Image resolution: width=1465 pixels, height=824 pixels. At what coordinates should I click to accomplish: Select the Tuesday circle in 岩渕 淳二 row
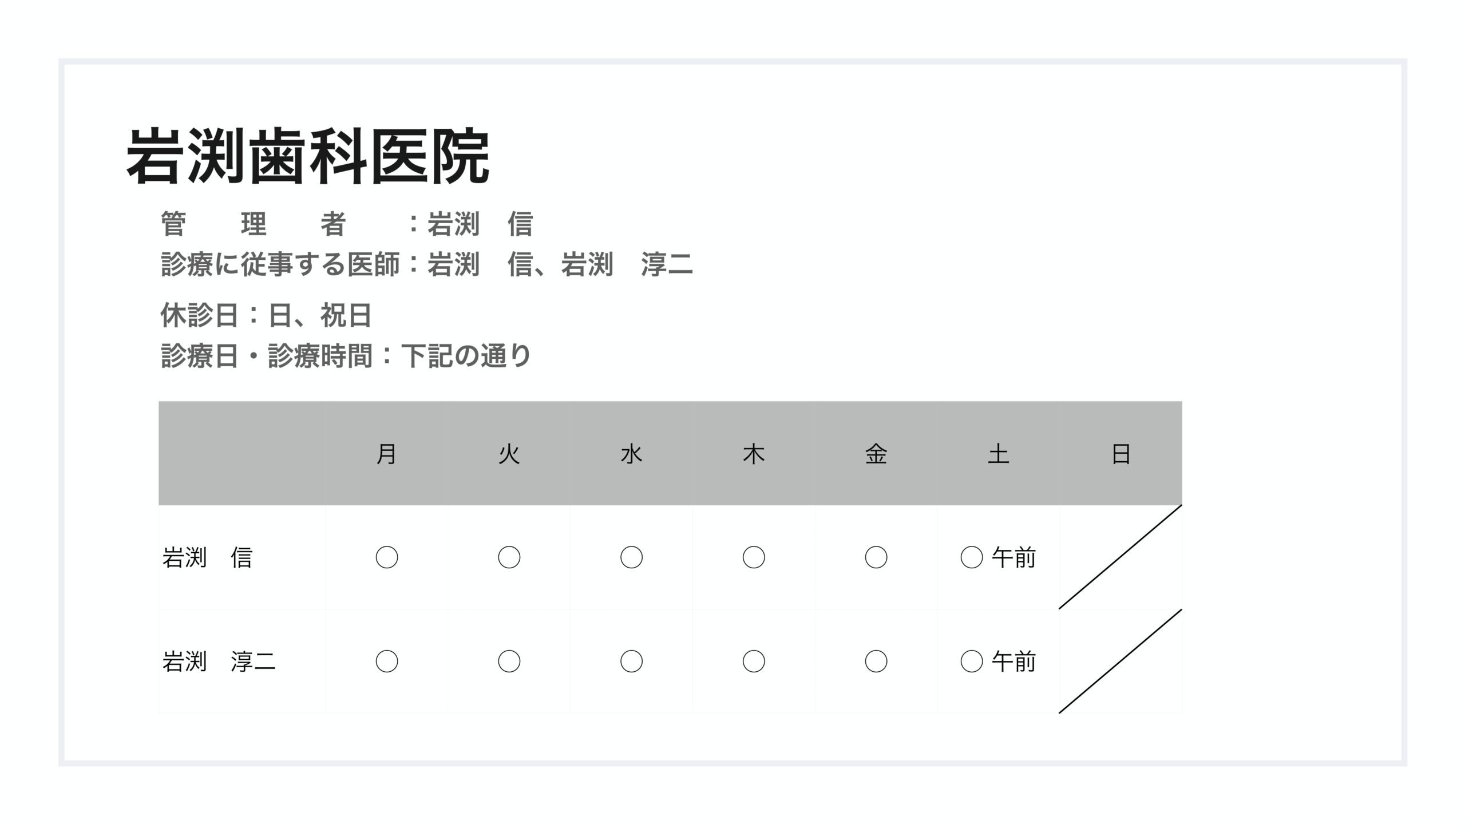click(x=509, y=661)
